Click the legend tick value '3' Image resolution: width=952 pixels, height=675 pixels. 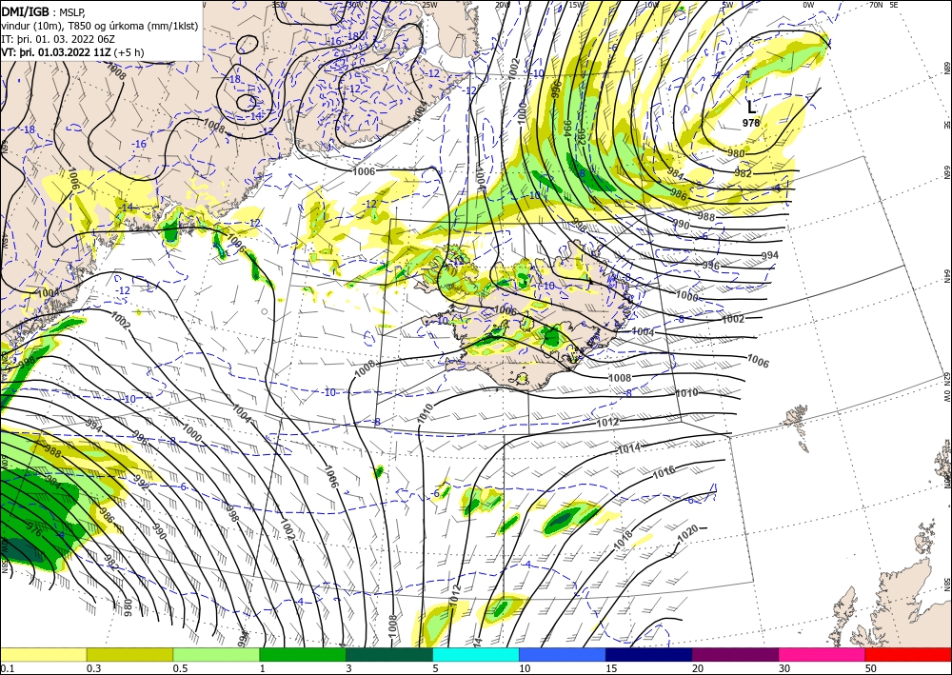348,668
